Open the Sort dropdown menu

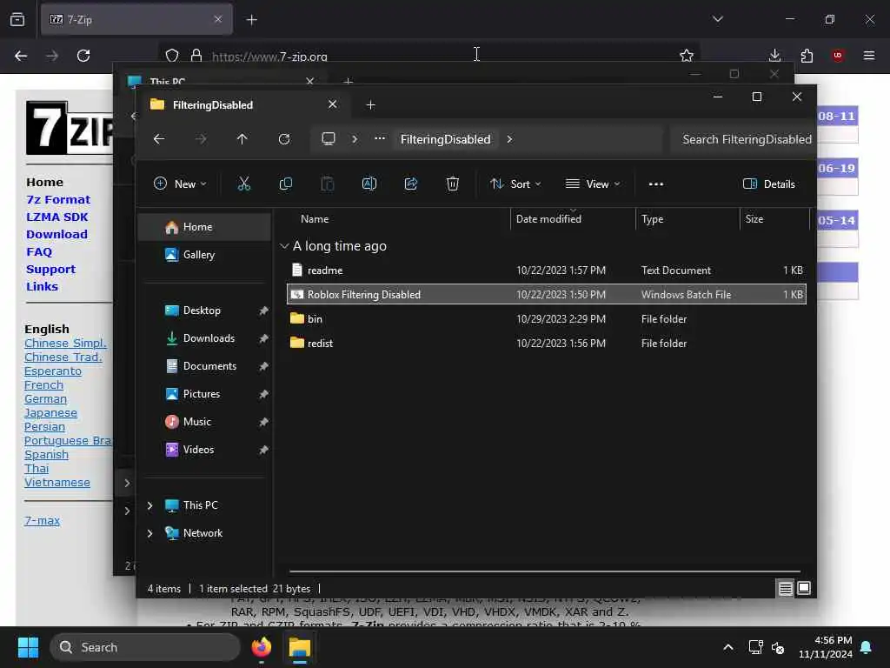(x=515, y=184)
